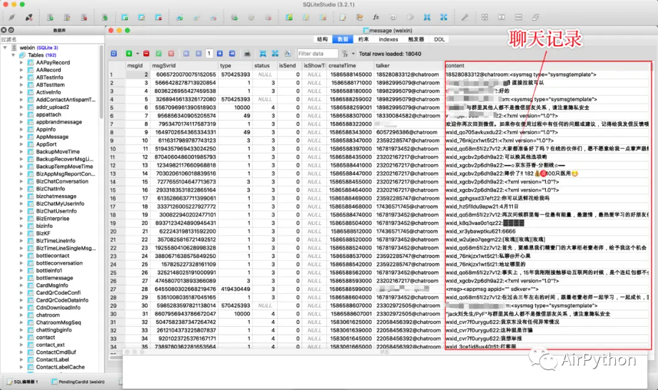
Task: Delete selected row with red minus icon
Action: (x=146, y=54)
